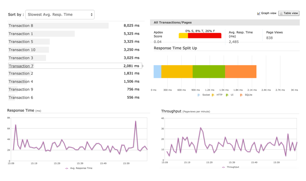Select the Transaction 10 row
The image size is (306, 181).
click(x=22, y=50)
